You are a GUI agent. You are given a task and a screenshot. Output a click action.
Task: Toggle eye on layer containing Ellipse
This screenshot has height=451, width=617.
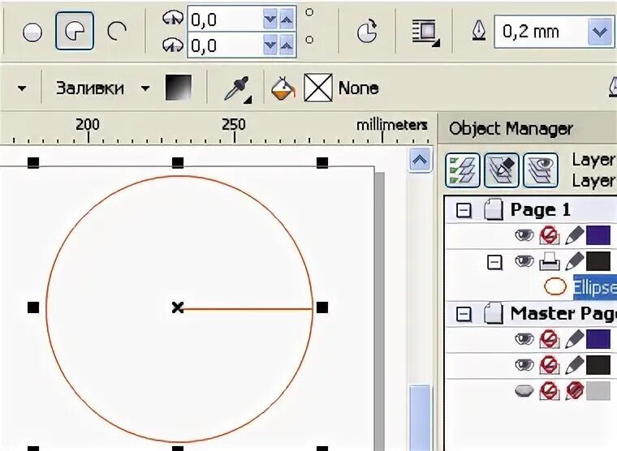[x=524, y=261]
